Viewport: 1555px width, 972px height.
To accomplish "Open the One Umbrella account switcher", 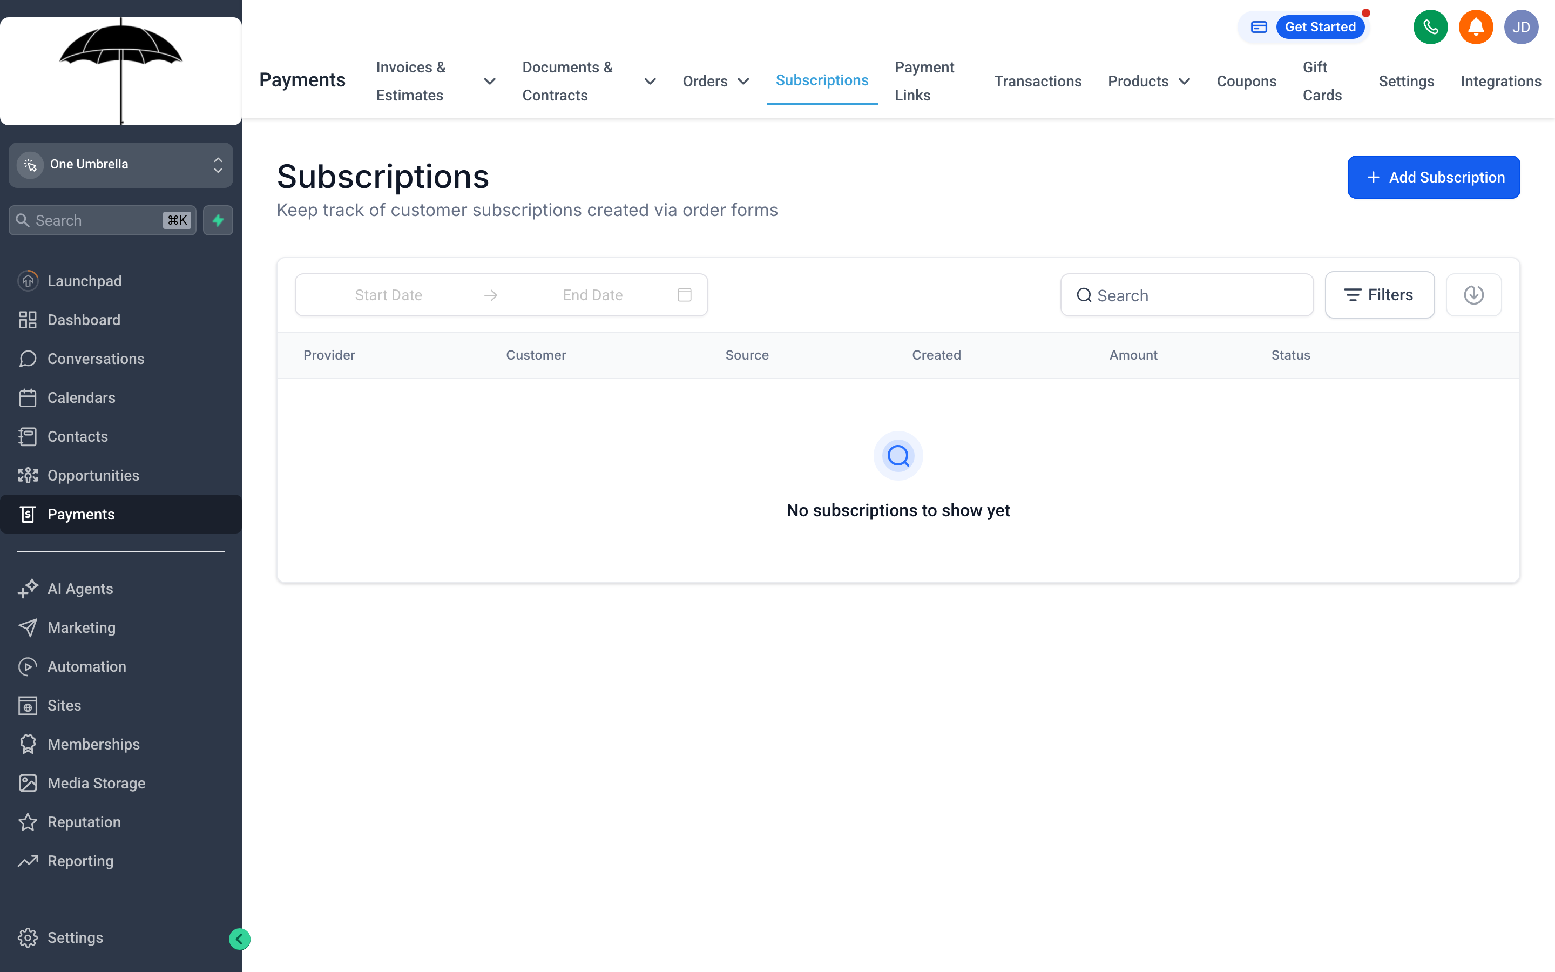I will (x=121, y=165).
